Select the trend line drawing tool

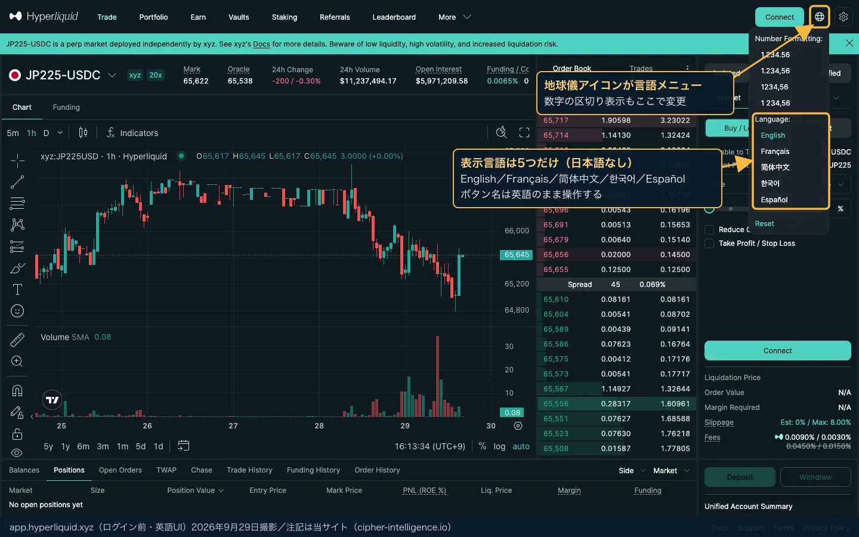(17, 182)
